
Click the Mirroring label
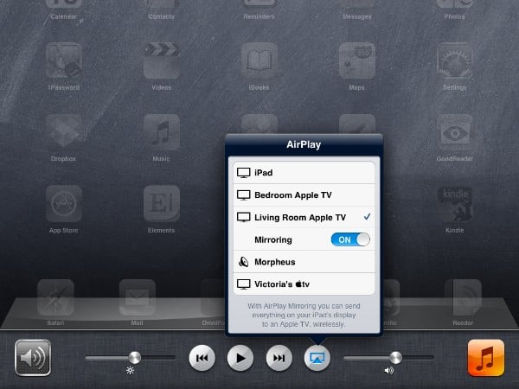coord(273,239)
